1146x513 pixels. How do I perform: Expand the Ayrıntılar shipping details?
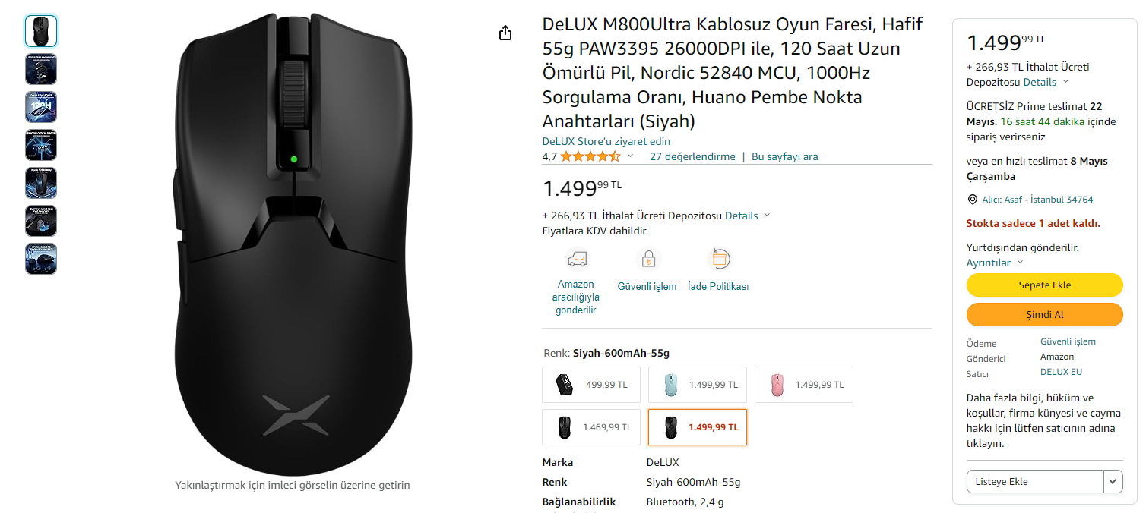tap(994, 263)
